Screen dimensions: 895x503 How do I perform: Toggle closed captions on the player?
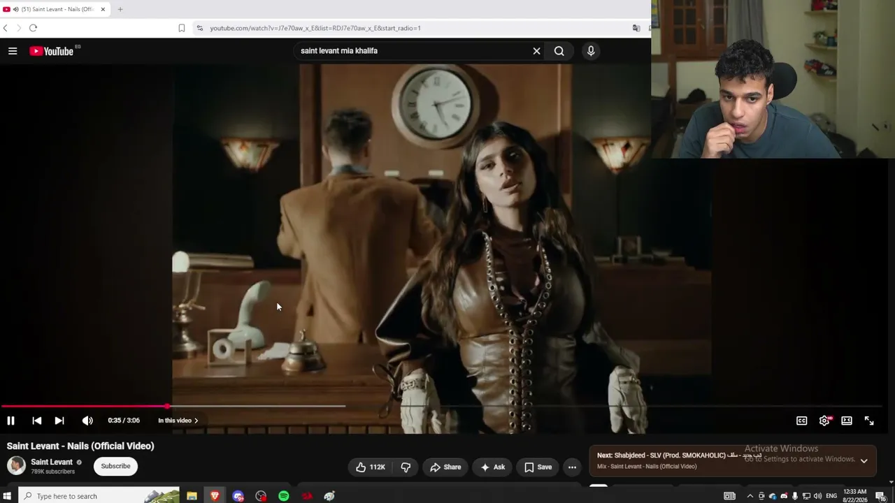802,421
